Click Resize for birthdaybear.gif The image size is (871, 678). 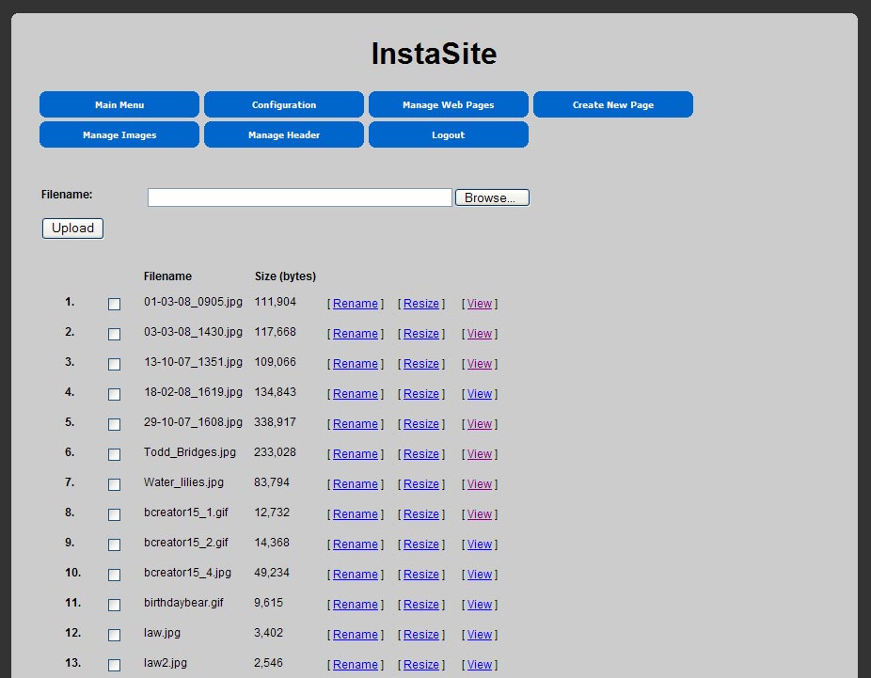tap(421, 604)
